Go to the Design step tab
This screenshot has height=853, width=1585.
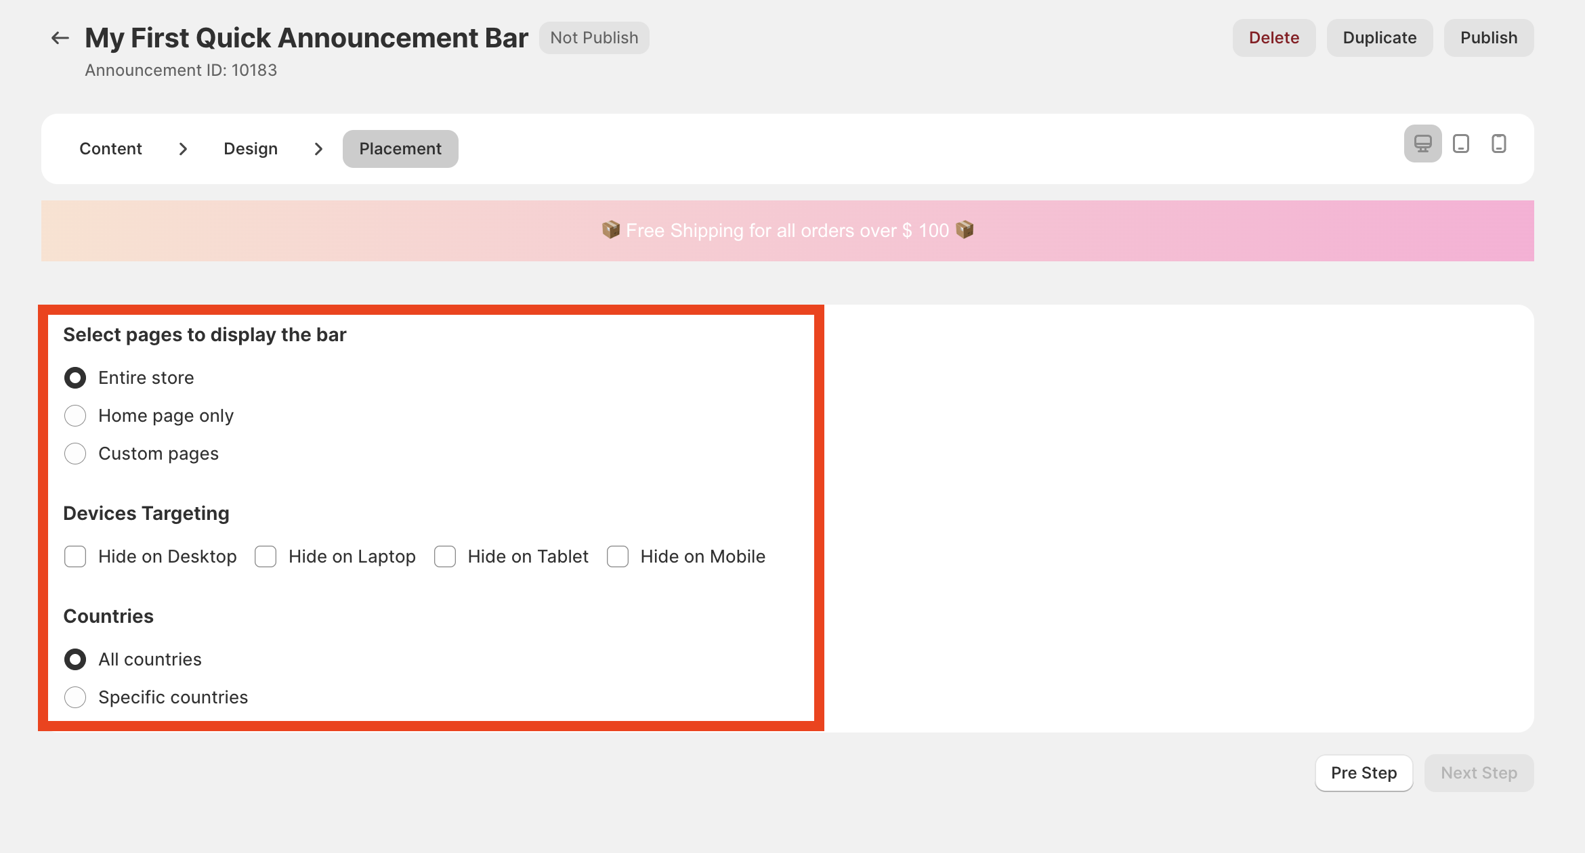point(251,149)
